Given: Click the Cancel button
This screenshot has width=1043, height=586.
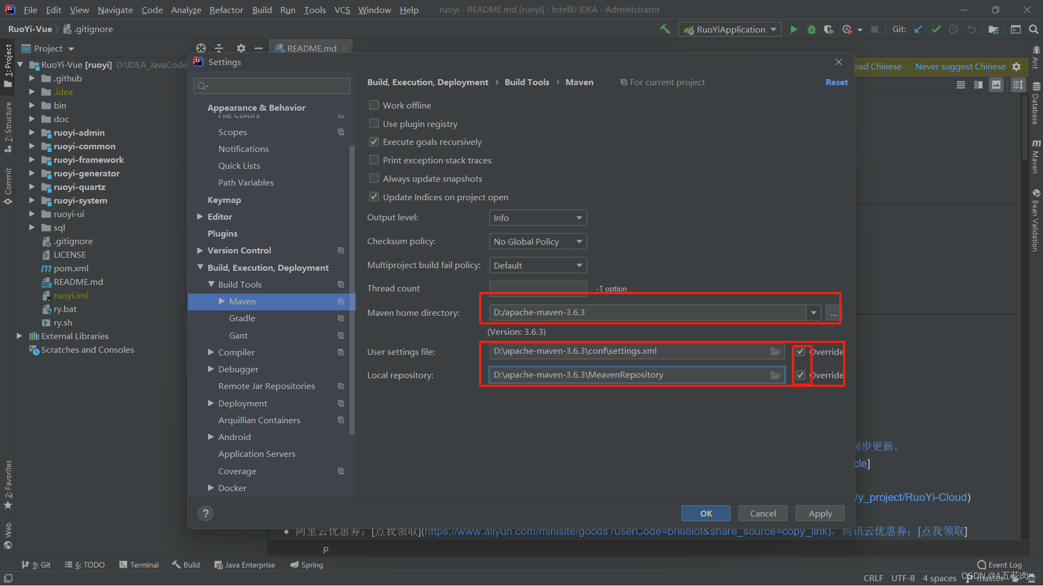Looking at the screenshot, I should [762, 513].
